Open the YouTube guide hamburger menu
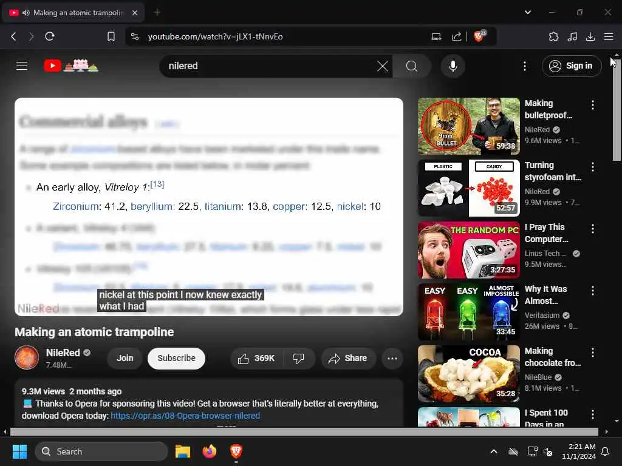Screen dimensions: 622x466 coord(22,66)
